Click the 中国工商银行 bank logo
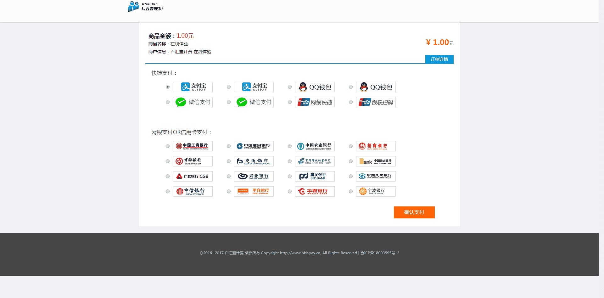 [193, 146]
